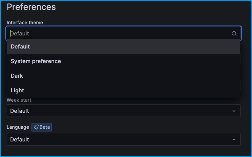Click the Beta badge next to Language
The height and width of the screenshot is (157, 252).
tap(41, 127)
